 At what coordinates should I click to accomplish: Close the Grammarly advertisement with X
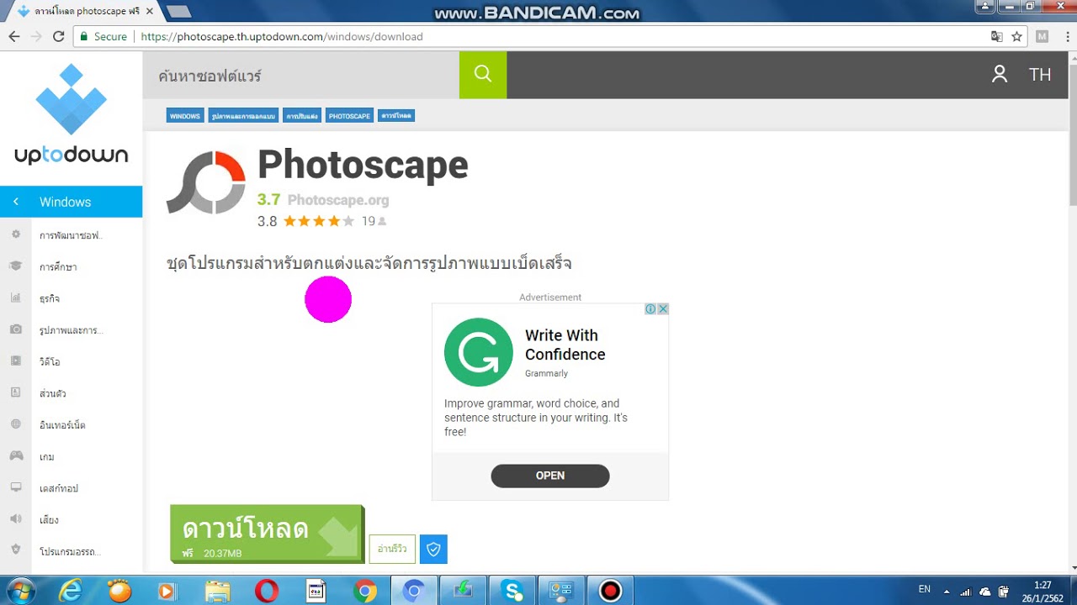[663, 308]
